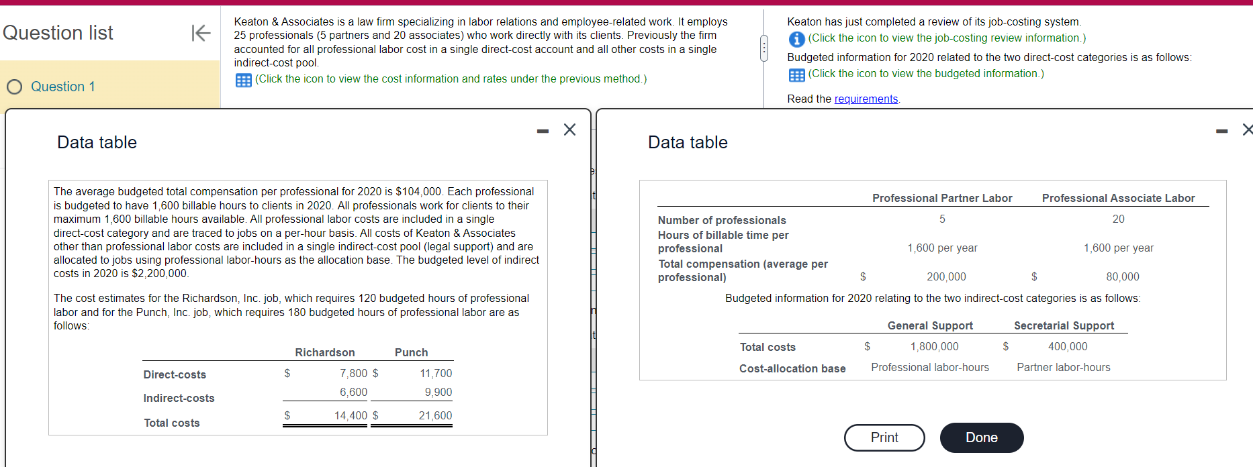
Task: Click the Richardson column header
Action: (x=325, y=352)
